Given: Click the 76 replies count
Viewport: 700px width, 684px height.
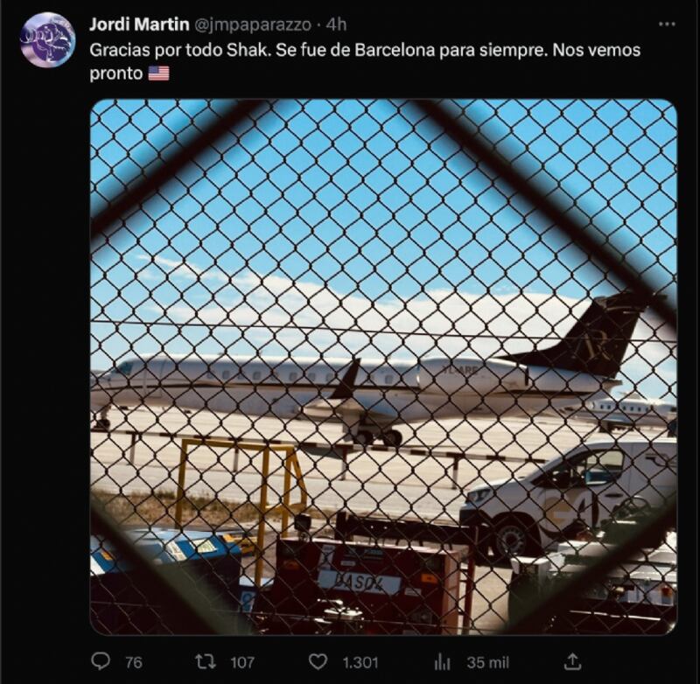Looking at the screenshot, I should [134, 662].
